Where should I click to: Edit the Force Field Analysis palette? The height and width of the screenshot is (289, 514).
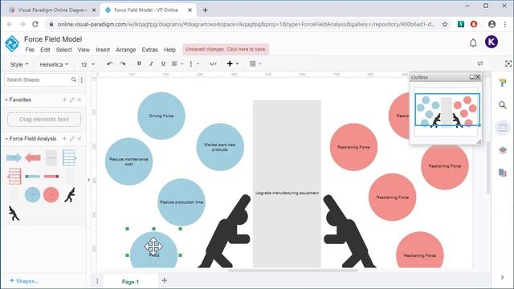tap(71, 139)
